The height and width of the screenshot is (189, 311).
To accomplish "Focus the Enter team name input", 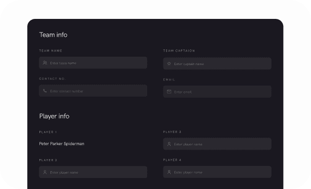I will (x=93, y=63).
